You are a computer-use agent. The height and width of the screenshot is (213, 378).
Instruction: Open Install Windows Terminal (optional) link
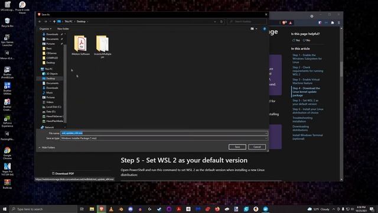307,137
